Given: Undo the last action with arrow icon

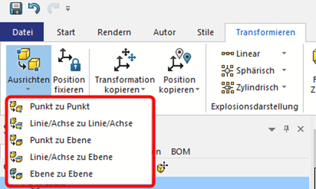Looking at the screenshot, I should click(34, 9).
